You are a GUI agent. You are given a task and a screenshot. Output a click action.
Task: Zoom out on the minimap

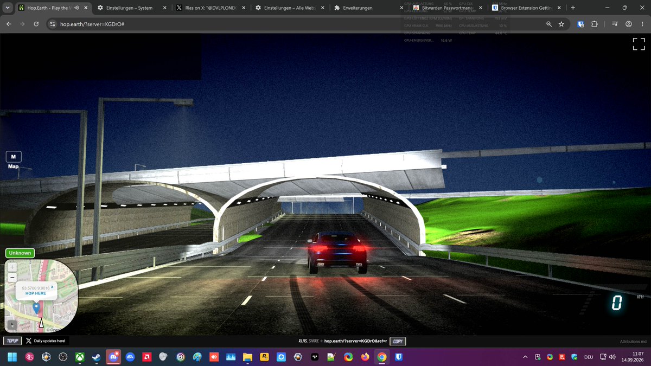12,277
